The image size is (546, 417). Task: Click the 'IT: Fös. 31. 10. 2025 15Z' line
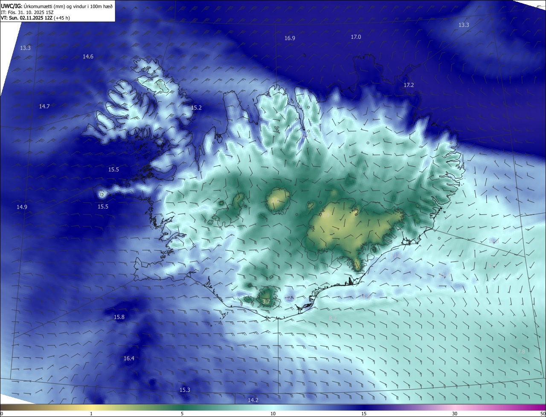[27, 12]
